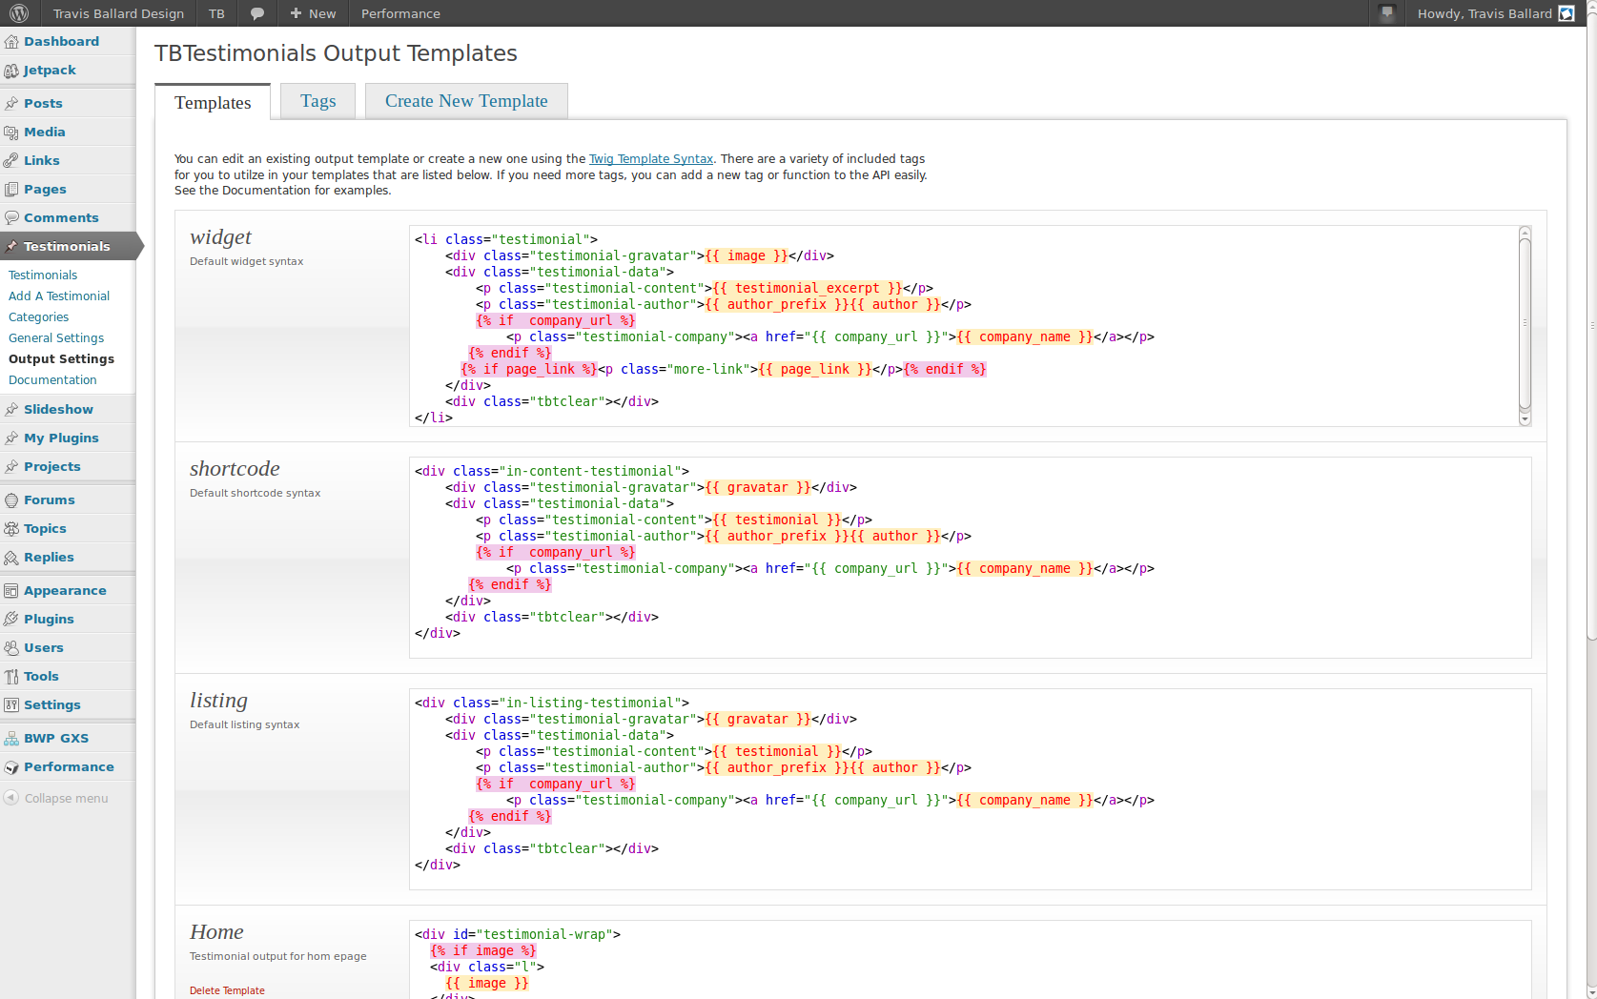Click the Projects pin icon
1597x999 pixels.
pos(11,467)
